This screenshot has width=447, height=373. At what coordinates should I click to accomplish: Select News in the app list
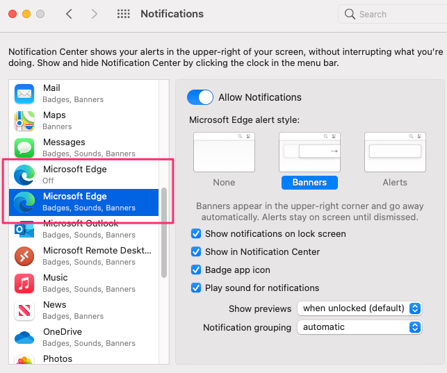coord(83,310)
